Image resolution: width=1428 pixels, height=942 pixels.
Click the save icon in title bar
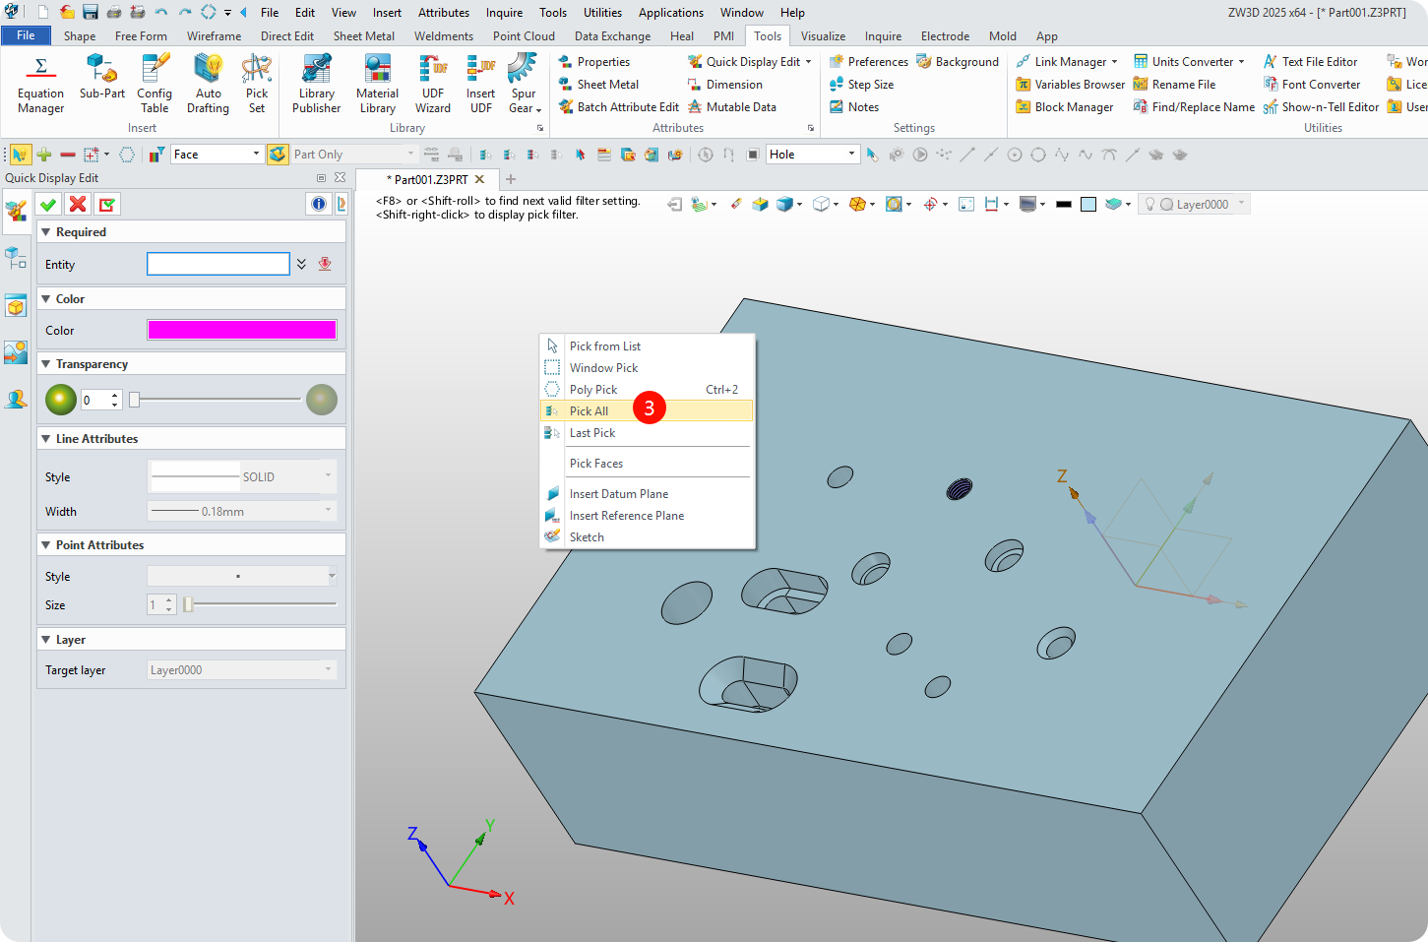[x=91, y=12]
